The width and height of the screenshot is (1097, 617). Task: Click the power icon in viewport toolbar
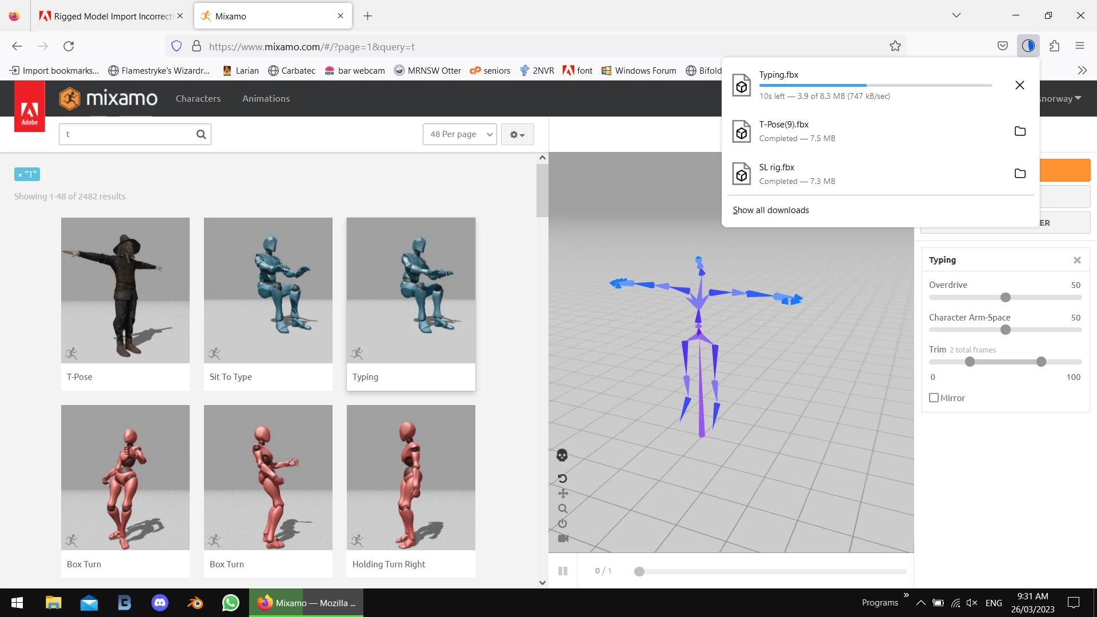(563, 523)
